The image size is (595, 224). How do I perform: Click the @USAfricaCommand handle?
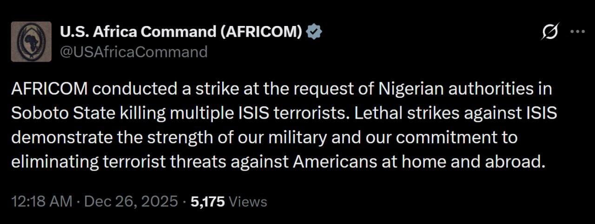point(133,51)
